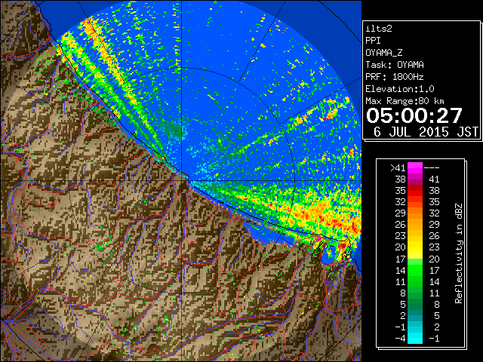This screenshot has height=362, width=483.
Task: Click the "Max Range:80 km" text
Action: (405, 101)
